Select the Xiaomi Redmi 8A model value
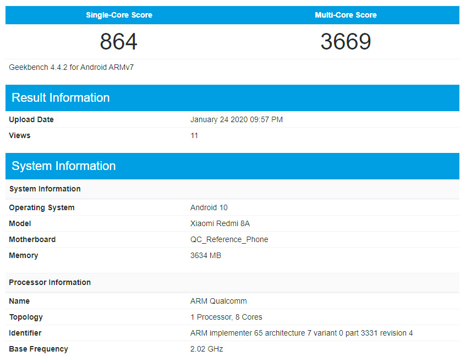The image size is (466, 362). point(220,223)
